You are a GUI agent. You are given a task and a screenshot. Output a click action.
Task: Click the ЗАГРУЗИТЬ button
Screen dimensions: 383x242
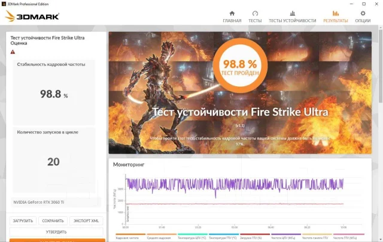coord(23,220)
